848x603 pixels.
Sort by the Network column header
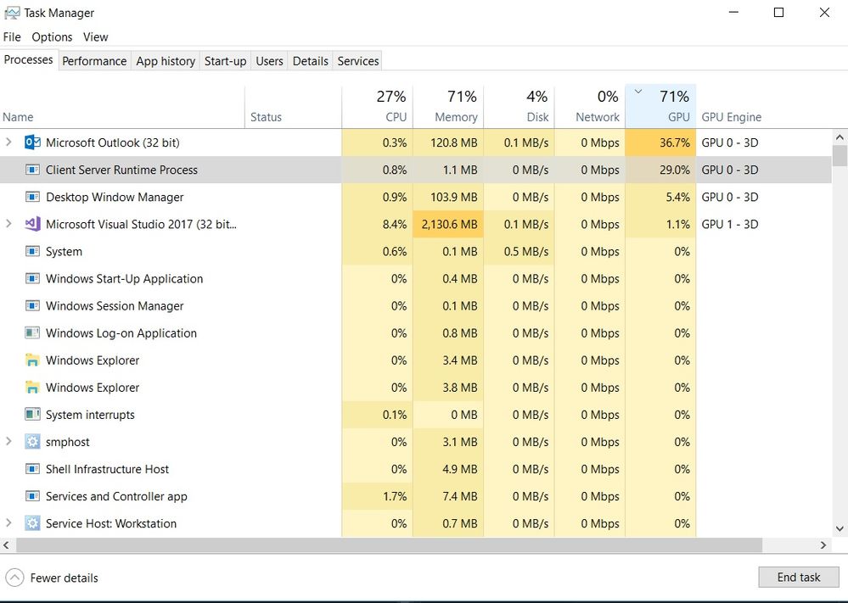pos(590,107)
